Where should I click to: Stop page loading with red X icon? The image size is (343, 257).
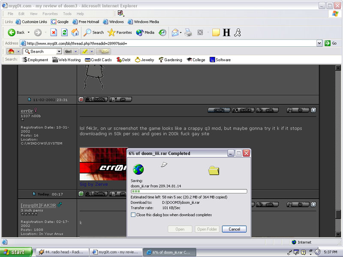click(54, 33)
